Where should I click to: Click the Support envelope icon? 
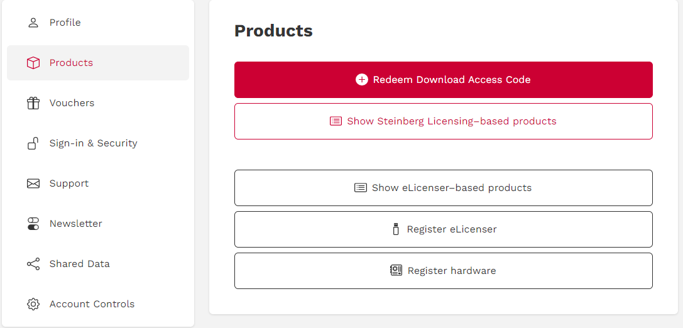click(33, 183)
